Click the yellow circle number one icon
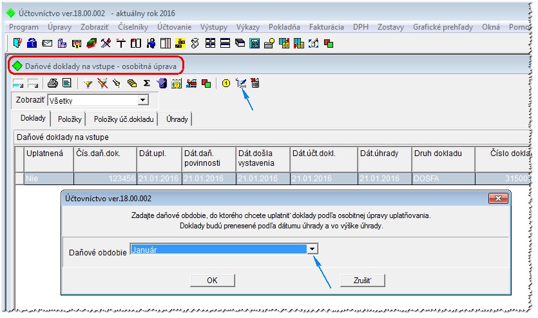This screenshot has height=318, width=538. point(226,83)
